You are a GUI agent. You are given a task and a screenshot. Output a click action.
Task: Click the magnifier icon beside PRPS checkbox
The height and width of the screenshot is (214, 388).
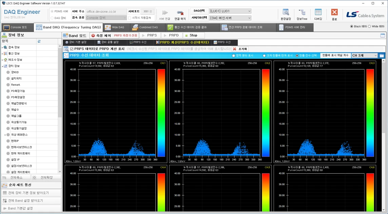coord(66,49)
